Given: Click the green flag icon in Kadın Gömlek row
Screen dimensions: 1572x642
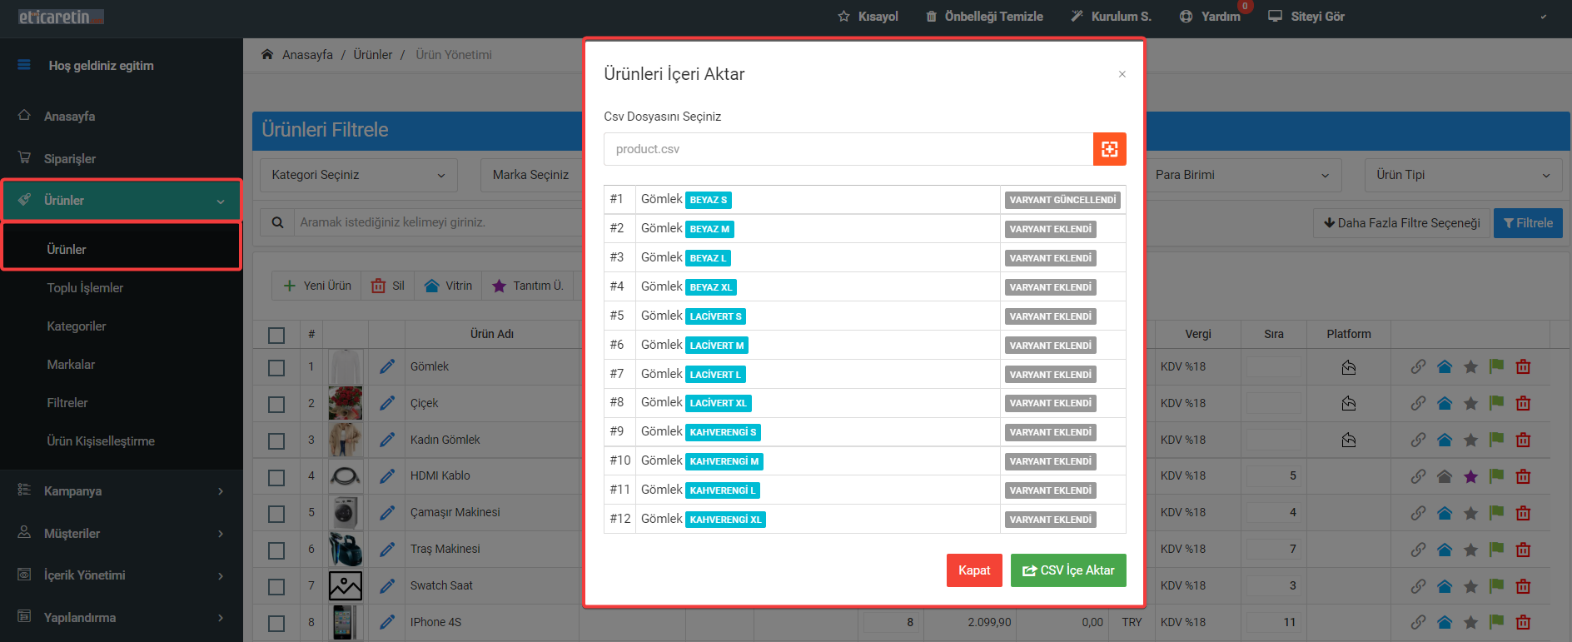Looking at the screenshot, I should click(1496, 440).
